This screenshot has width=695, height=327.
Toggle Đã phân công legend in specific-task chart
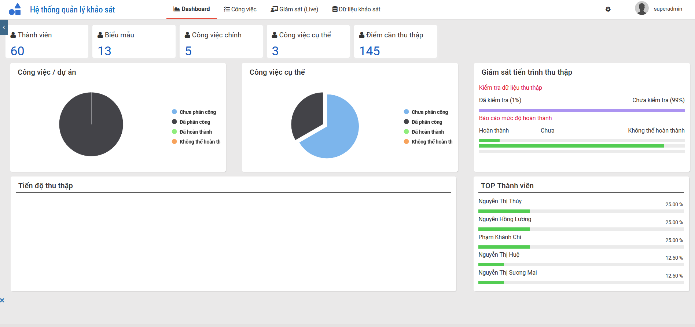pyautogui.click(x=426, y=122)
